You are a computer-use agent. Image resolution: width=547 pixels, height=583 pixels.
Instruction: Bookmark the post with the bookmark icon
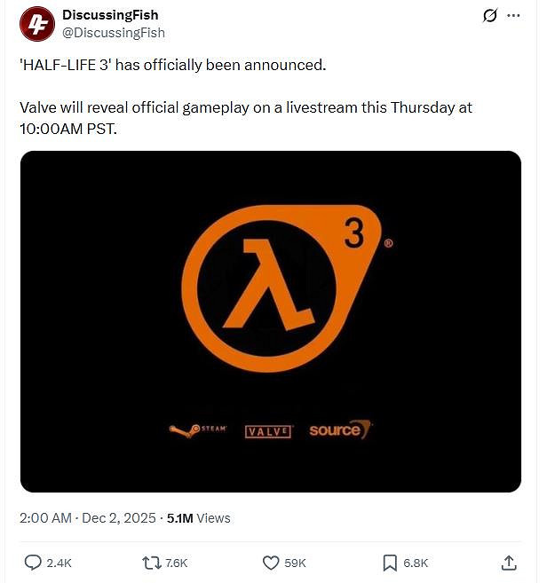point(390,563)
